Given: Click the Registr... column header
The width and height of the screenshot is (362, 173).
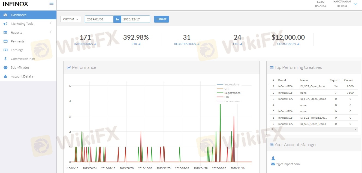Looking at the screenshot, I should point(336,80).
